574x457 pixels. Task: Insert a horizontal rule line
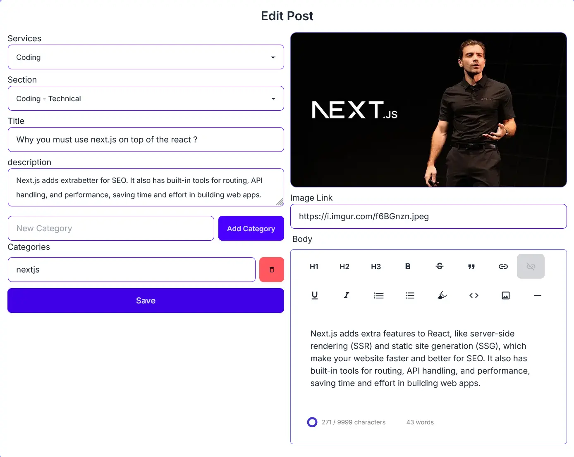538,295
